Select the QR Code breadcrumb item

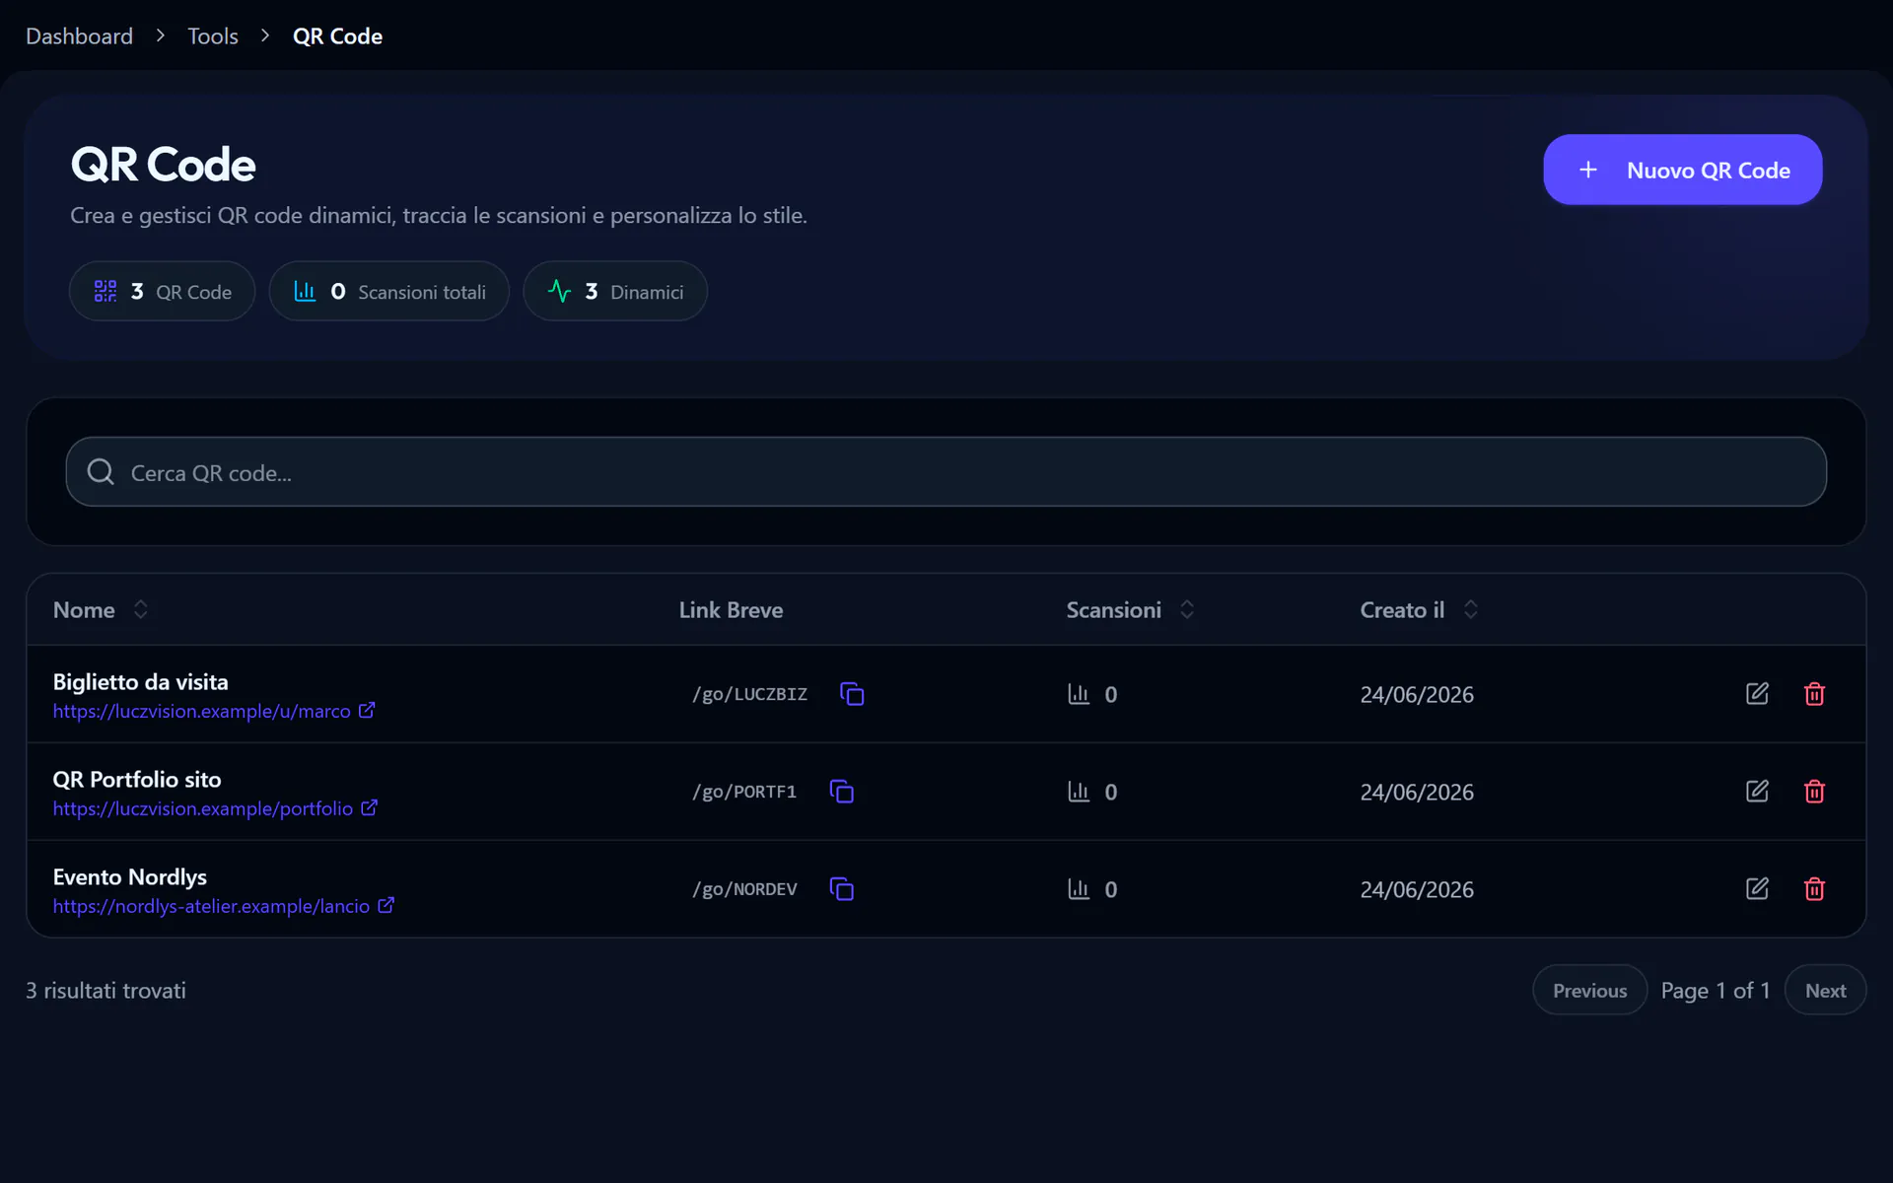click(x=337, y=36)
